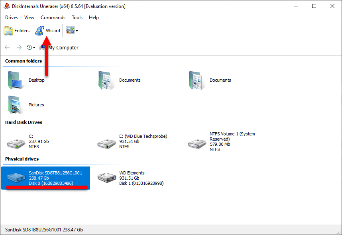Click the Desktop folder label
Screen dimensions: 342x235
tap(36, 80)
